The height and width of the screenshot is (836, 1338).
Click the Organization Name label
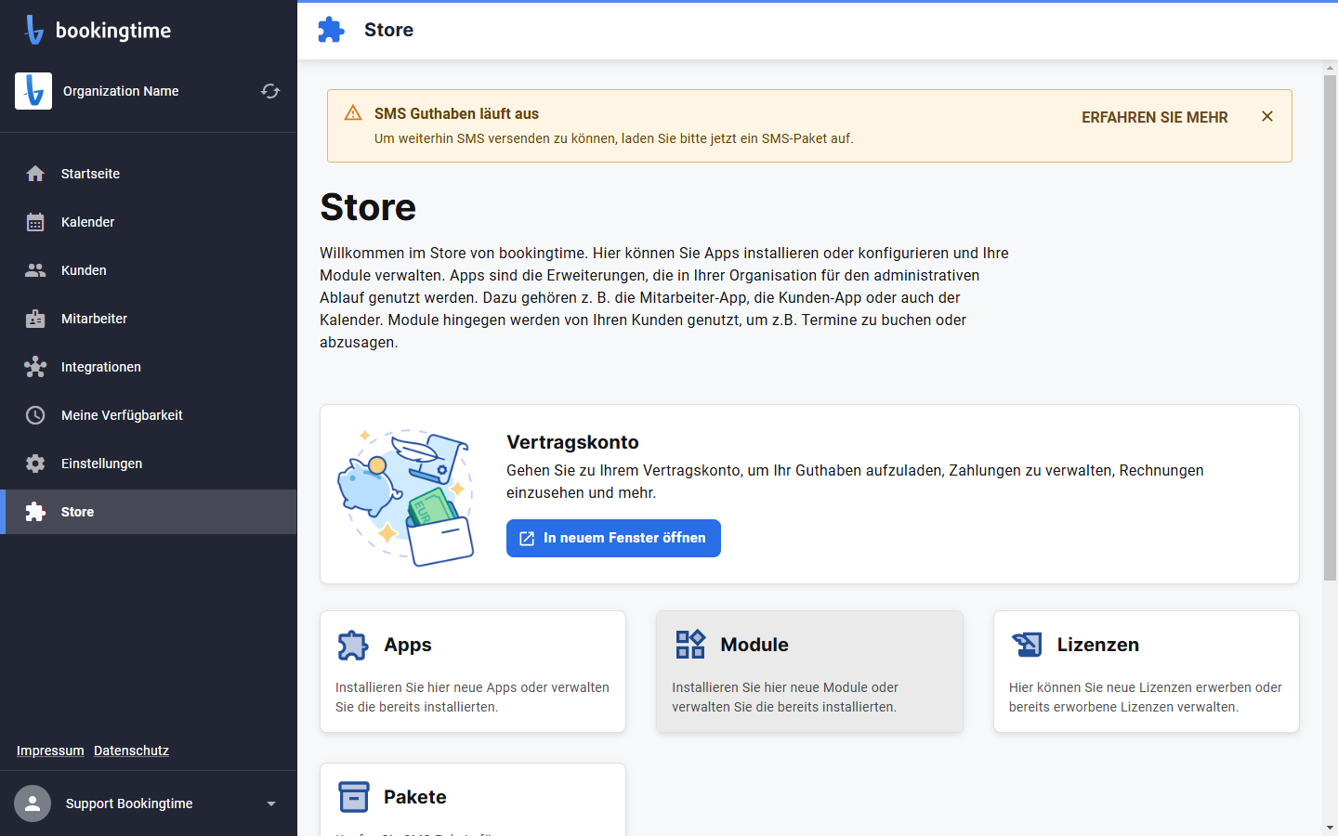(121, 91)
